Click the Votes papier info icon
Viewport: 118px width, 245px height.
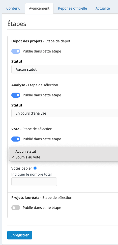pyautogui.click(x=35, y=168)
